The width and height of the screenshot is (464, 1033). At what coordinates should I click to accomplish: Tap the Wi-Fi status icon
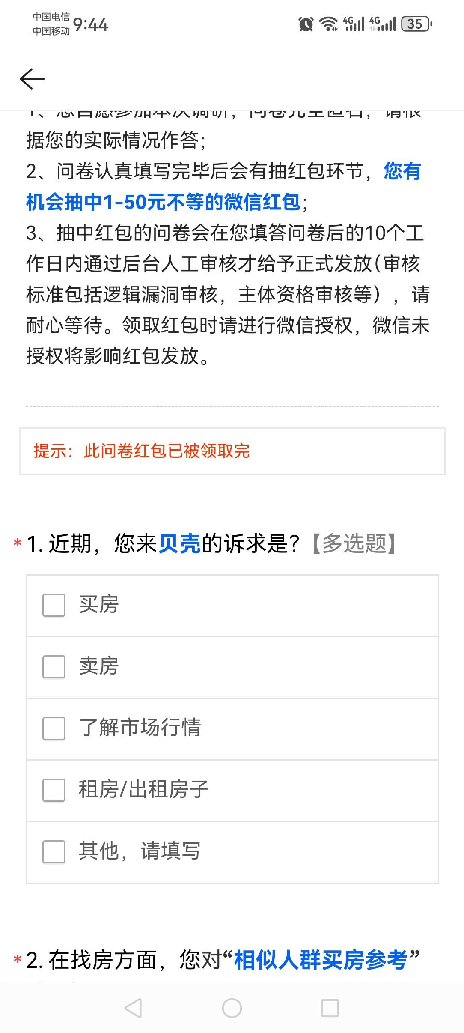click(x=329, y=24)
